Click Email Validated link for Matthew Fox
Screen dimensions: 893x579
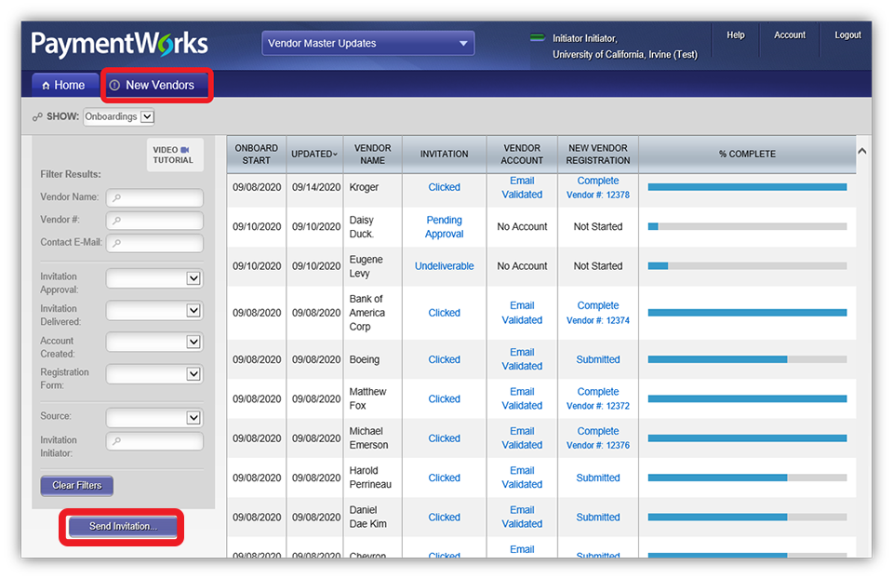[522, 399]
